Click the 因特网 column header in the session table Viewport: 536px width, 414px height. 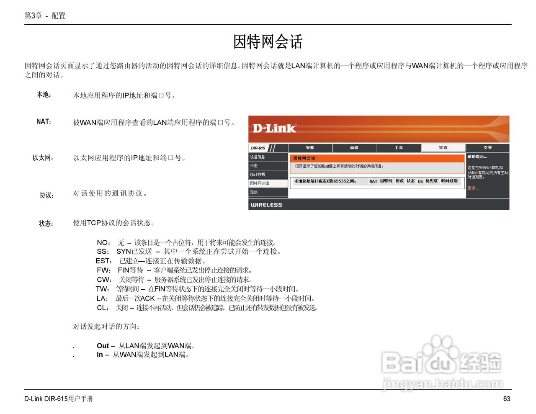pyautogui.click(x=386, y=181)
